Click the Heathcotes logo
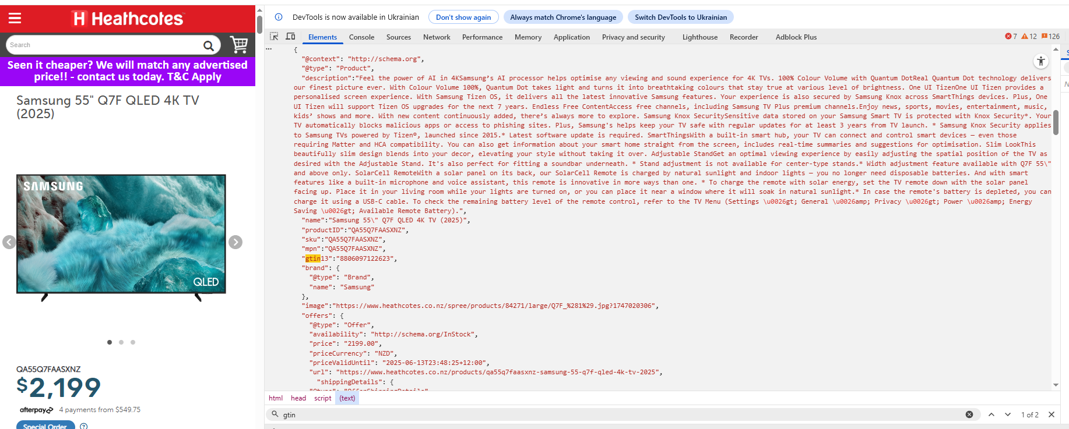This screenshot has height=429, width=1069. [x=128, y=19]
